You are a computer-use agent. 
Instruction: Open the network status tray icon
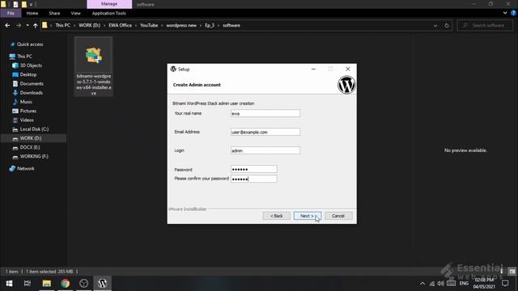431,284
